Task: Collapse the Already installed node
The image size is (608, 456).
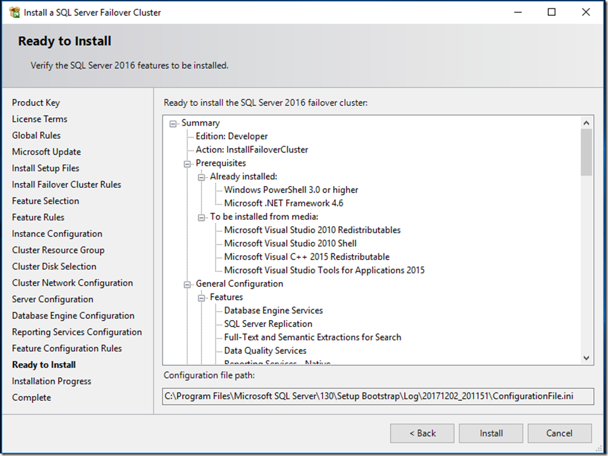Action: [201, 178]
